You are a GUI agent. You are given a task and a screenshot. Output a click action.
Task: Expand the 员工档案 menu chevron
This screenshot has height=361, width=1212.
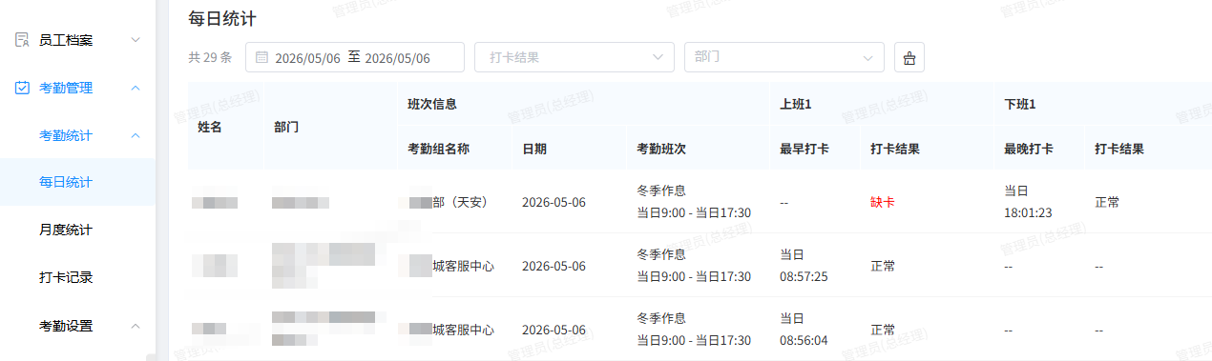point(136,40)
